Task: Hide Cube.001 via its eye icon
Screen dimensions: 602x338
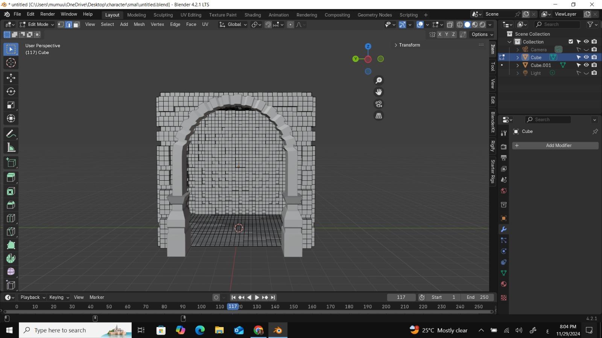Action: tap(586, 65)
